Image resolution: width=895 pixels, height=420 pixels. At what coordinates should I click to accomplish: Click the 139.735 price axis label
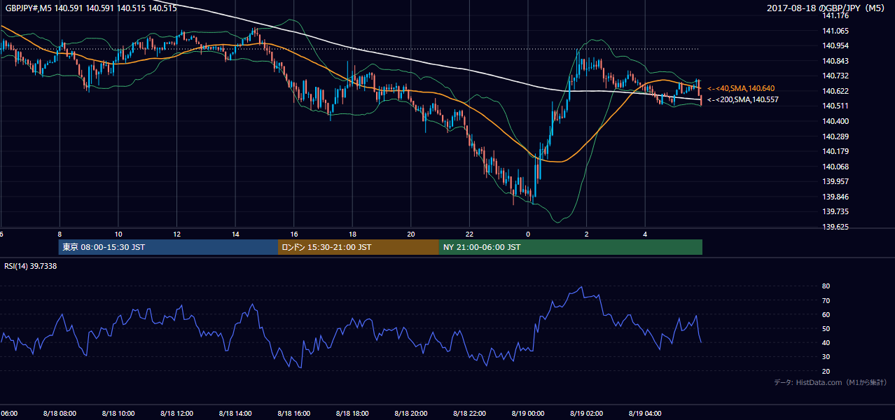pos(836,211)
